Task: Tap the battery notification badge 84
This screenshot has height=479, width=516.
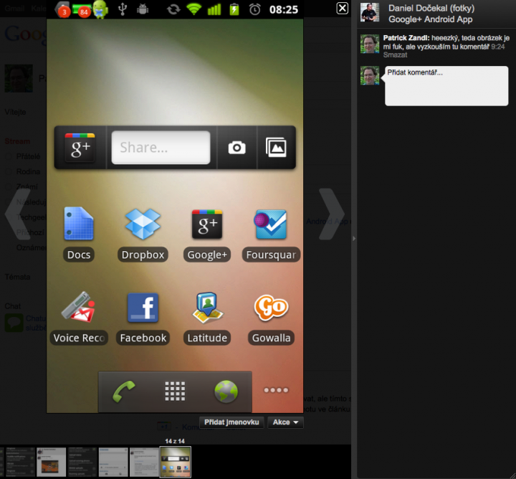Action: click(82, 10)
